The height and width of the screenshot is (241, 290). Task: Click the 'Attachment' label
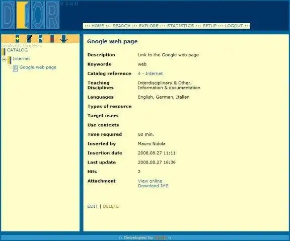coord(102,181)
